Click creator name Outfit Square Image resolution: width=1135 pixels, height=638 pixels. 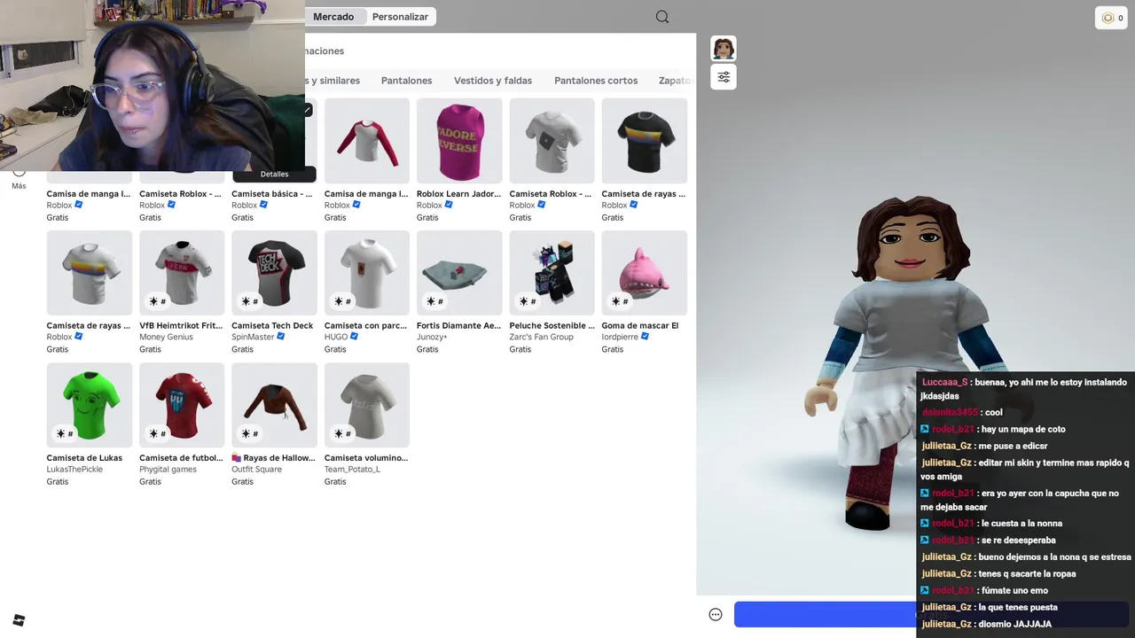click(x=256, y=470)
